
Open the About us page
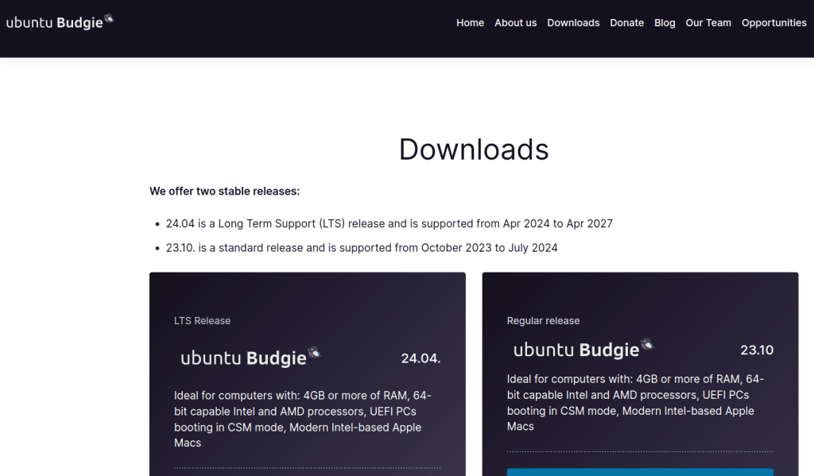(x=515, y=23)
